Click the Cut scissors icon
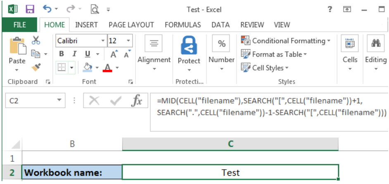Viewport: 389px width, 184px height. coord(36,40)
